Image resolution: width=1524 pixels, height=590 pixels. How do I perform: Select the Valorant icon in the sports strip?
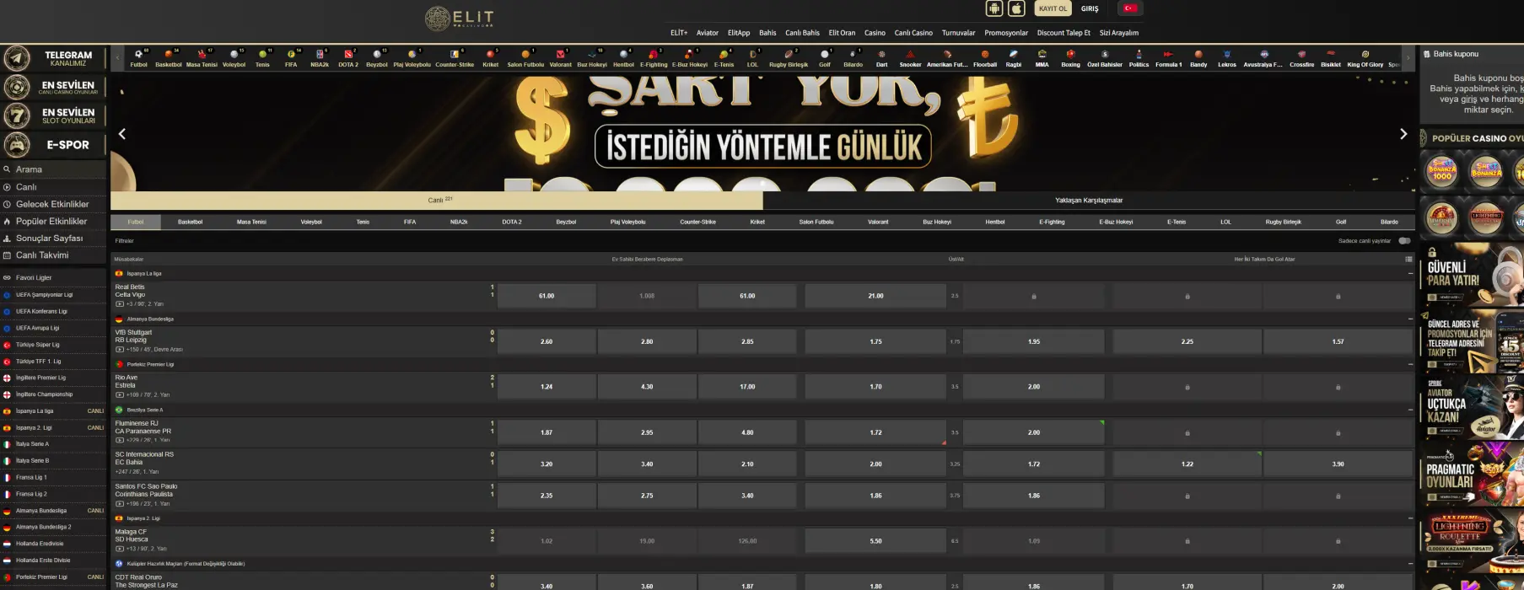pos(561,58)
